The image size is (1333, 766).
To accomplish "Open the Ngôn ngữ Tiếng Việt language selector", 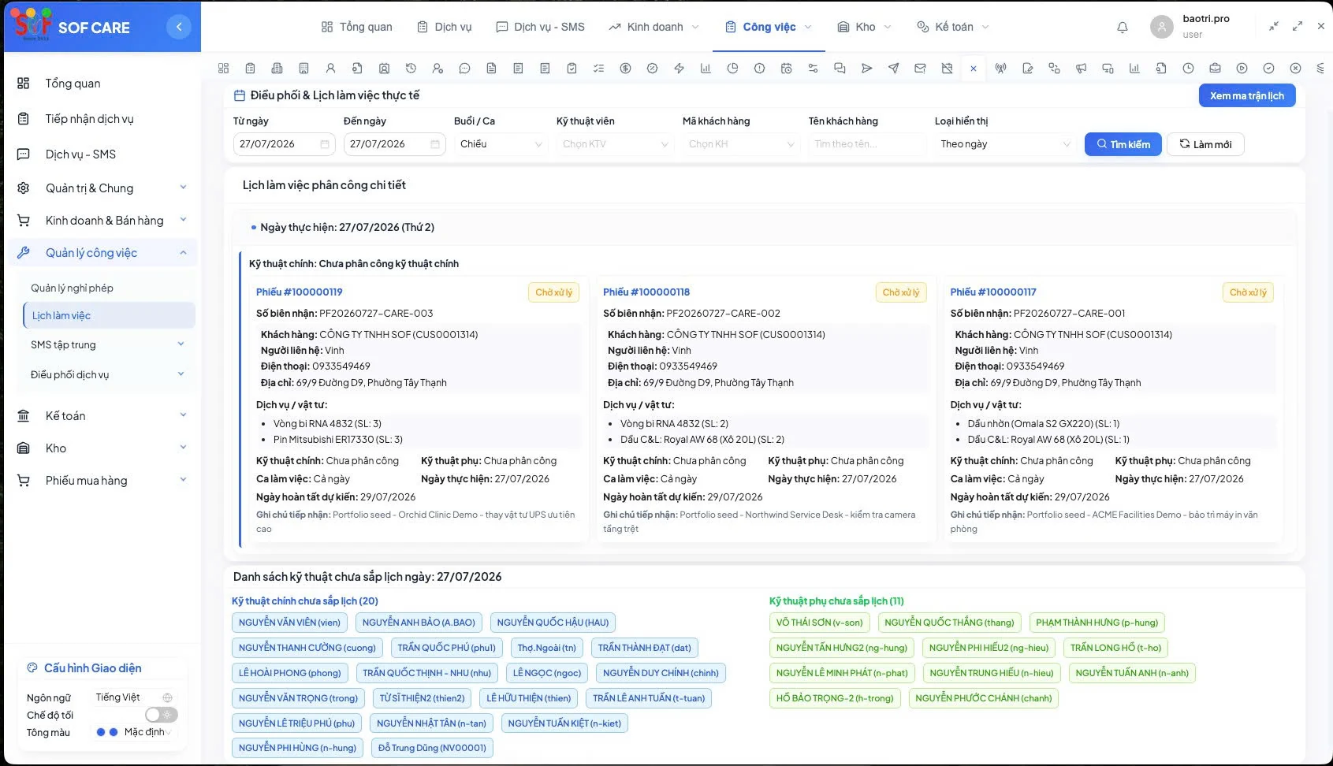I will pos(134,697).
